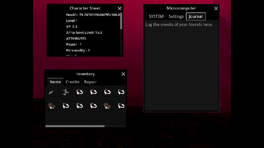Switch to the SYSTEM tab in Microcomputer

click(x=156, y=16)
